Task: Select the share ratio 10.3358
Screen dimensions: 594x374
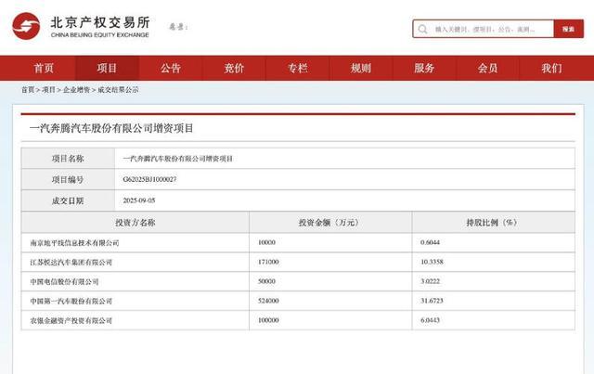Action: coord(432,262)
